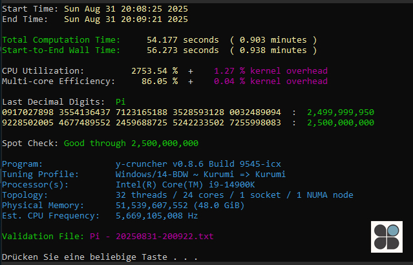Click the Topology label
This screenshot has height=265, width=413.
pyautogui.click(x=25, y=195)
